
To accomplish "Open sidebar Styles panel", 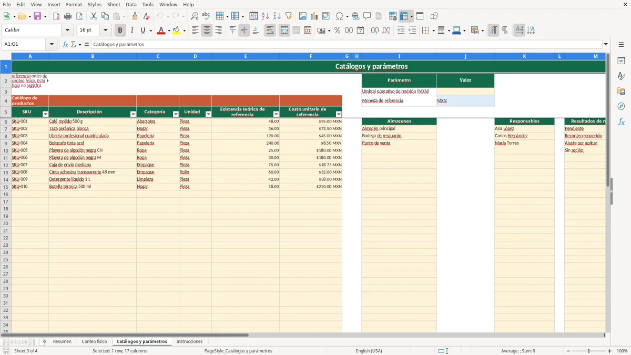I will tap(621, 76).
